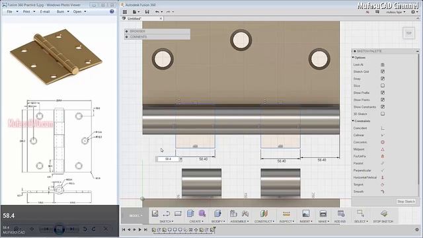Toggle the Show Constraints checkbox
The height and width of the screenshot is (238, 423).
pos(383,107)
